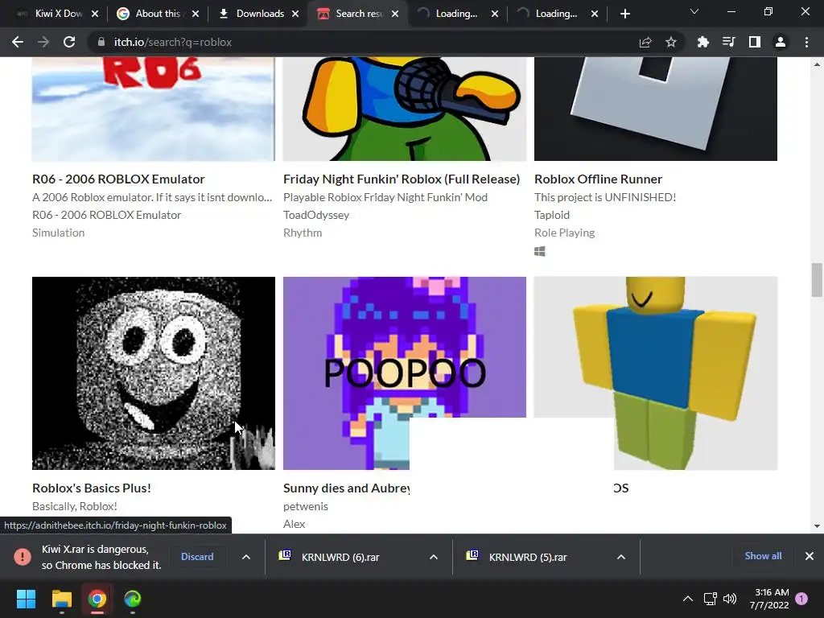Open POOPOO Sunny dies game thumbnail
824x618 pixels.
click(x=405, y=373)
